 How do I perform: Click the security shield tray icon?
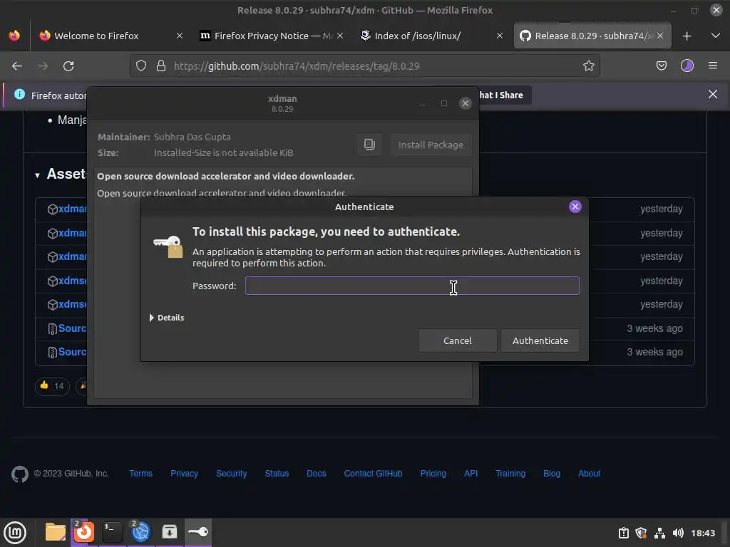point(642,533)
